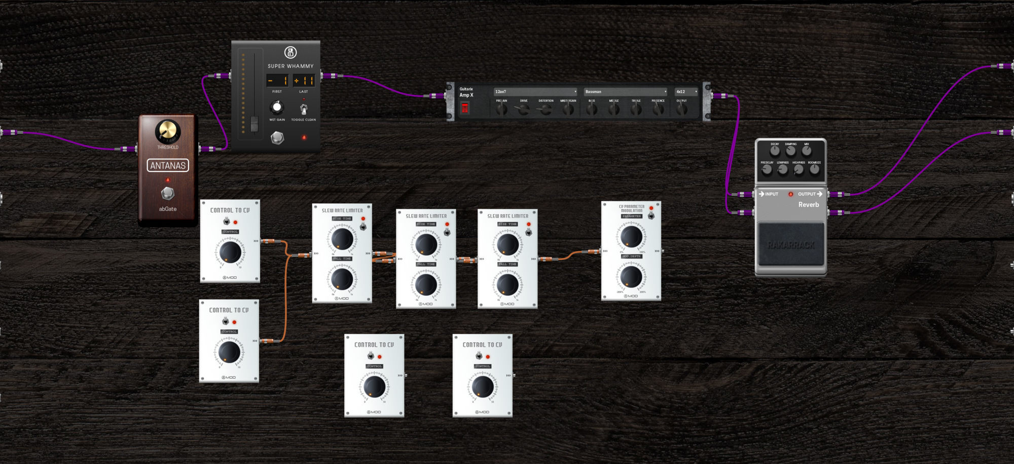Turn the Reverb Lowpass knob
Viewport: 1014px width, 464px height.
pyautogui.click(x=783, y=170)
